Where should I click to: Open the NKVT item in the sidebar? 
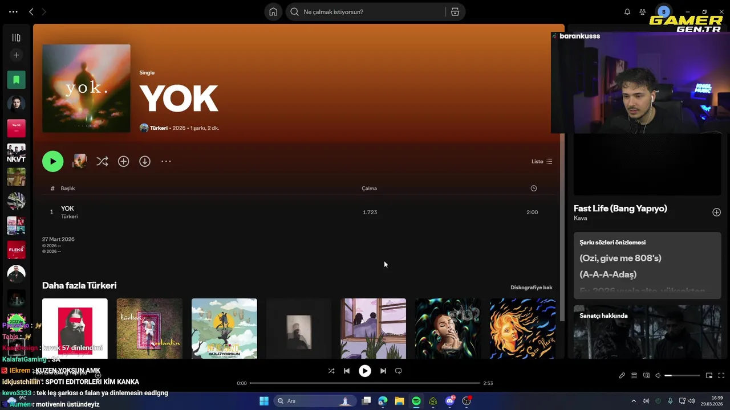(x=16, y=153)
